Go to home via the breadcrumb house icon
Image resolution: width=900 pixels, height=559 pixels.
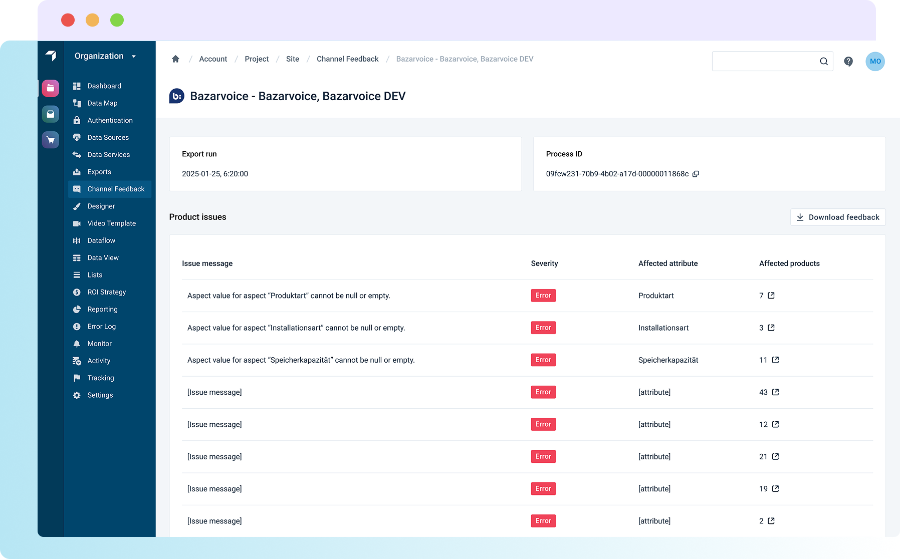[175, 59]
